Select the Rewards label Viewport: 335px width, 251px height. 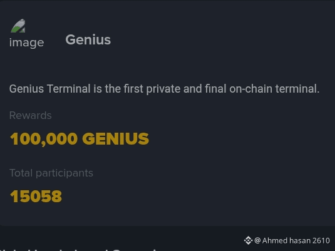pos(30,115)
